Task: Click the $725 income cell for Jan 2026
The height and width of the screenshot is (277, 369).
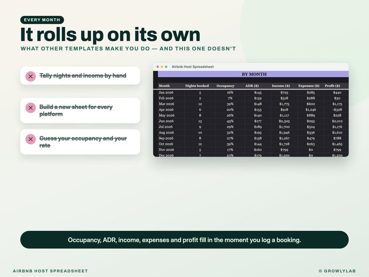Action: tap(284, 93)
